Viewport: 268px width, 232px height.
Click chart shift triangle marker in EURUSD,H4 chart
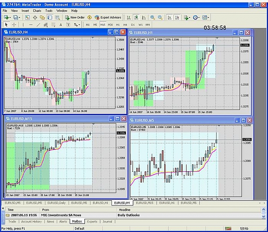point(93,38)
